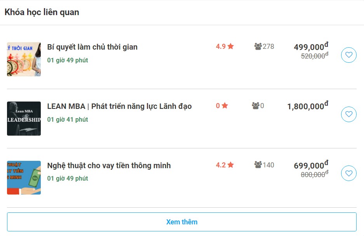Click the 1,800,000đ price
The height and width of the screenshot is (236, 364).
pyautogui.click(x=307, y=106)
